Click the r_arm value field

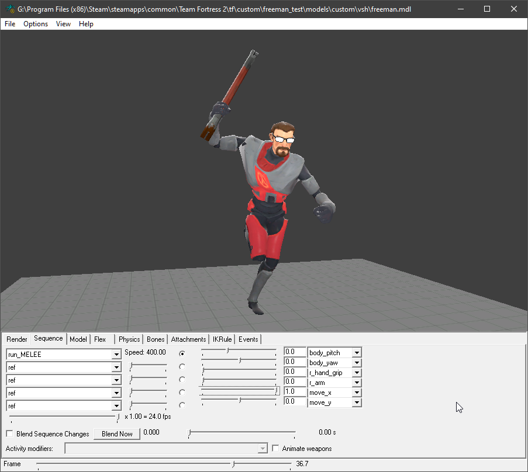(295, 381)
